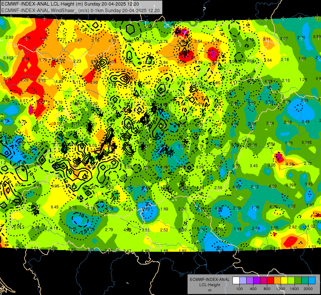Screen dimensions: 321x295
Task: Click the 0.398 shear value
Action: [291, 185]
